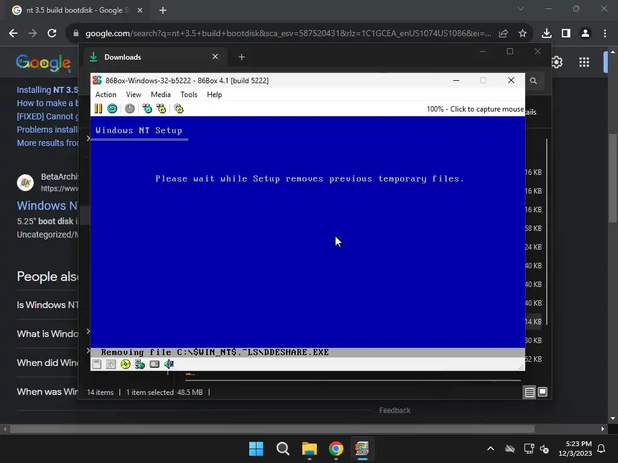The width and height of the screenshot is (618, 463).
Task: Click the CD-ROM disc icon in 86Box status bar
Action: coord(126,364)
